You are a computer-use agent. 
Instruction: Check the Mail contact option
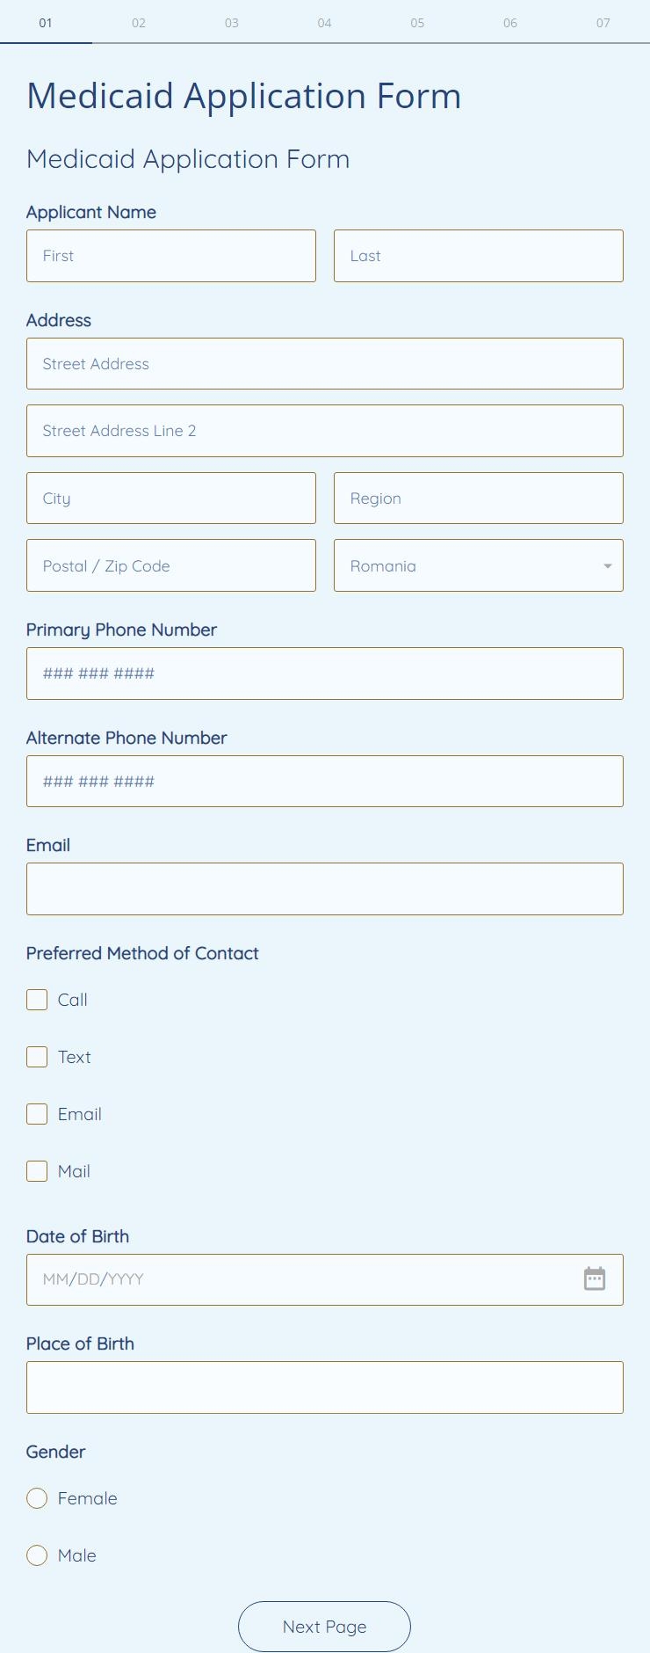(x=36, y=1171)
